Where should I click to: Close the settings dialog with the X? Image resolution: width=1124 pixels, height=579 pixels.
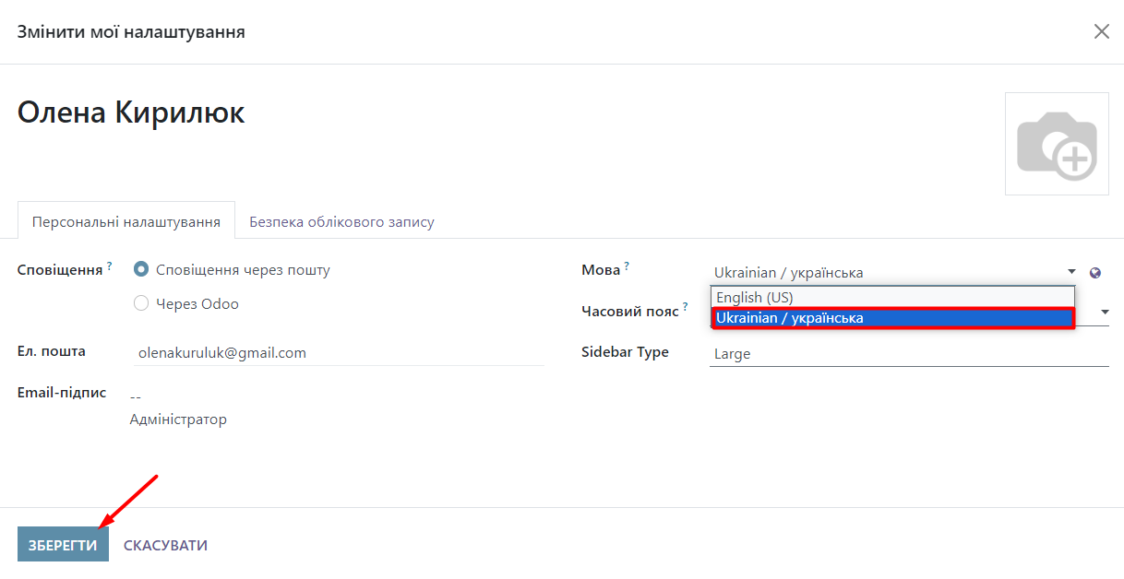coord(1101,31)
